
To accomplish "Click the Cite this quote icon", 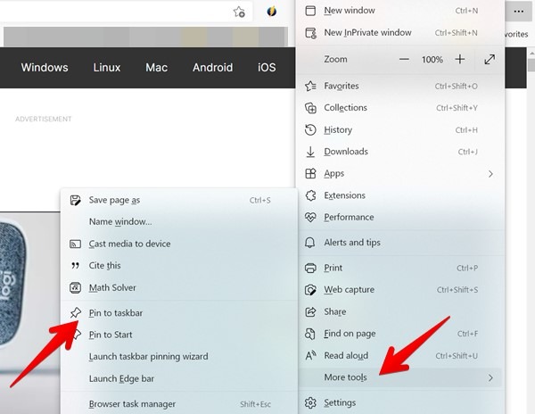I will click(75, 266).
